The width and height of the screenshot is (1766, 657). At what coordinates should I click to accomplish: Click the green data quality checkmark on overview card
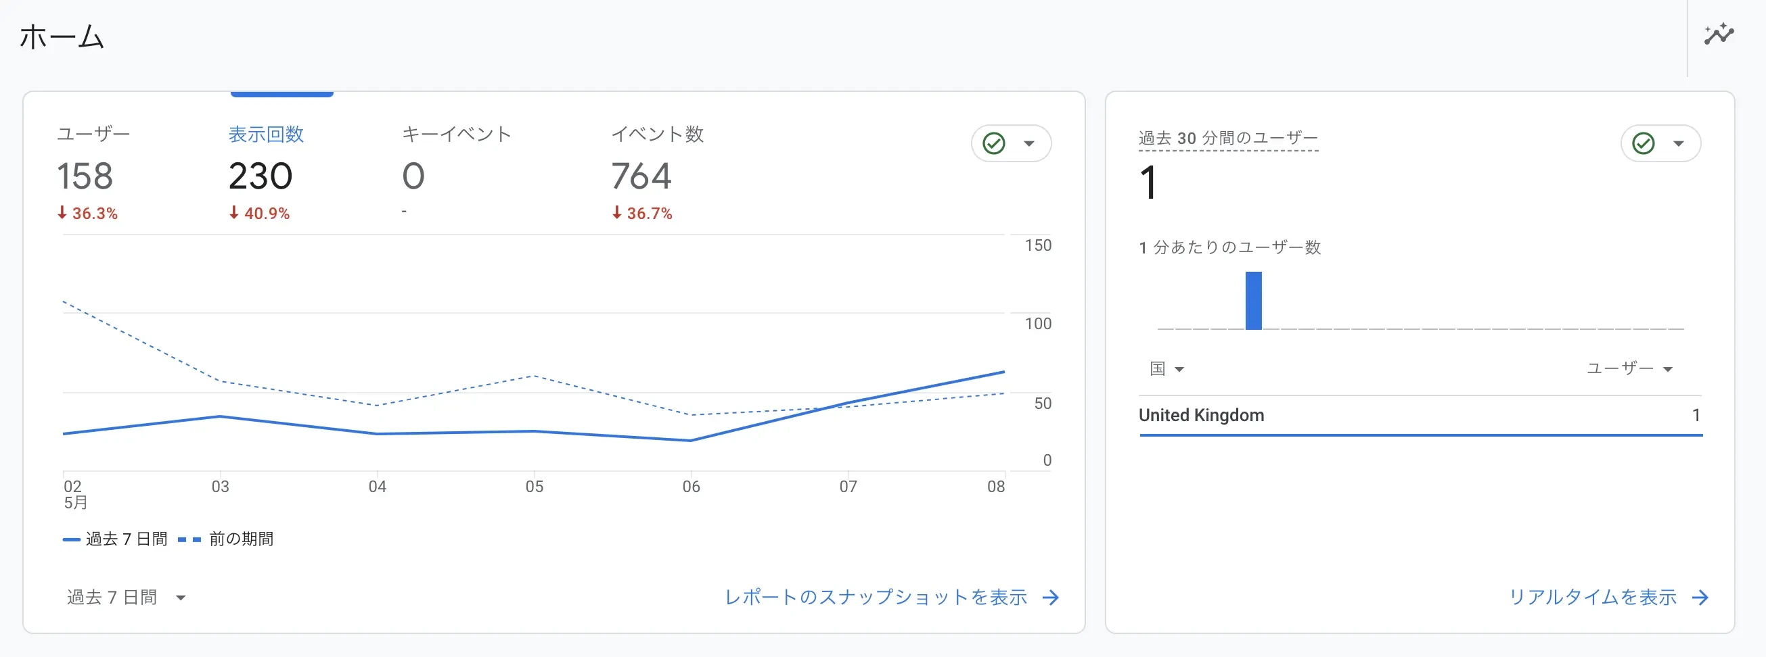pos(993,143)
